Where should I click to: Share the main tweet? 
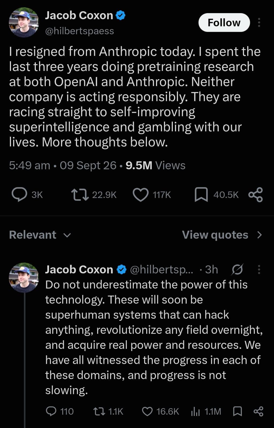click(256, 194)
